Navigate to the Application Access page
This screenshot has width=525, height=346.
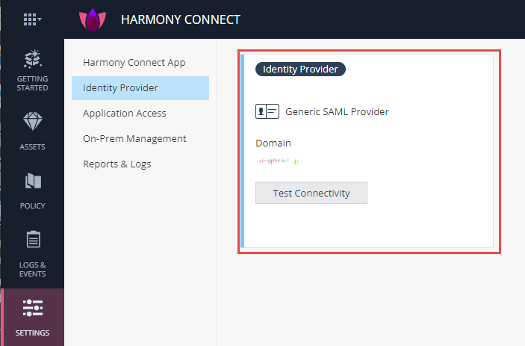pos(125,113)
